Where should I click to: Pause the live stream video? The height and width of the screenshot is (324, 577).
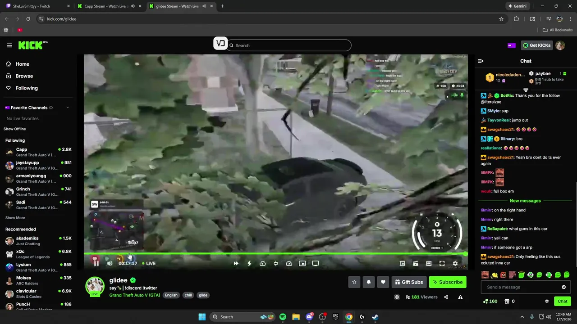(96, 263)
